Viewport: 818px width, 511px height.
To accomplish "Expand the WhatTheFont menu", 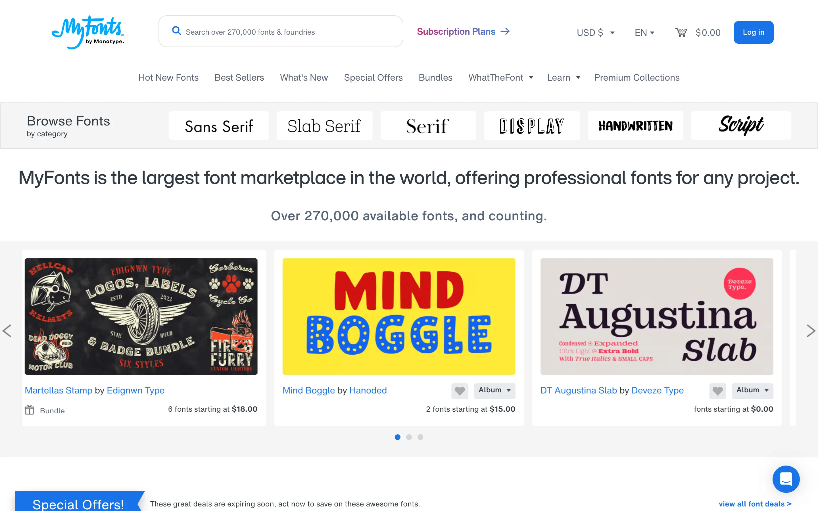I will click(x=501, y=78).
